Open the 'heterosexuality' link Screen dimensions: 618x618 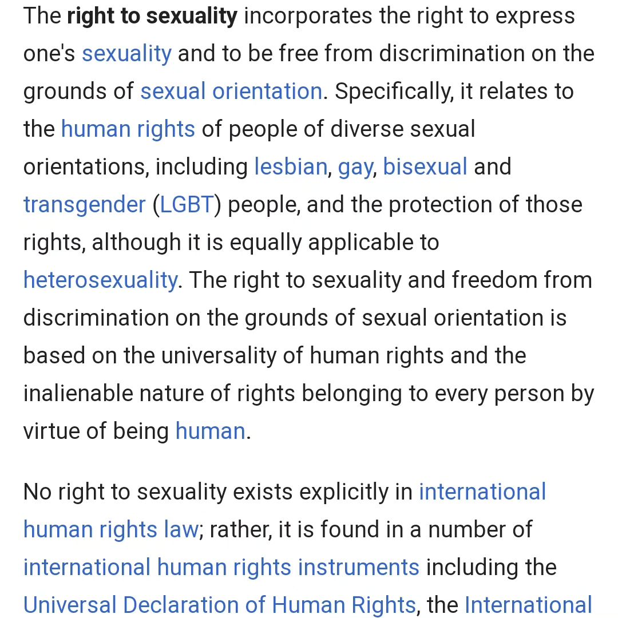[101, 280]
